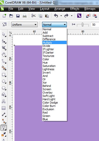Select the Ellipse tool
The image size is (99, 141).
pos(4,81)
